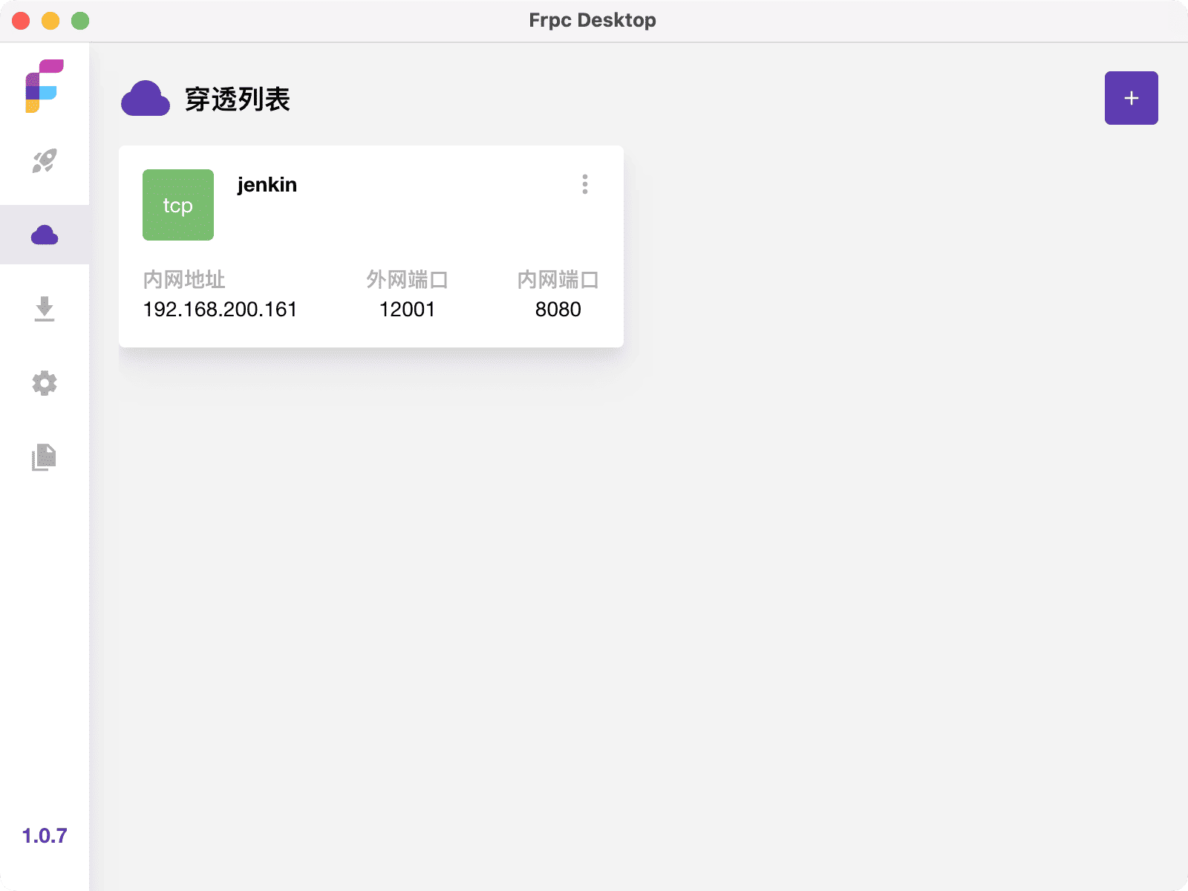The height and width of the screenshot is (891, 1188).
Task: Open the three-dot menu on jenkin card
Action: tap(585, 185)
